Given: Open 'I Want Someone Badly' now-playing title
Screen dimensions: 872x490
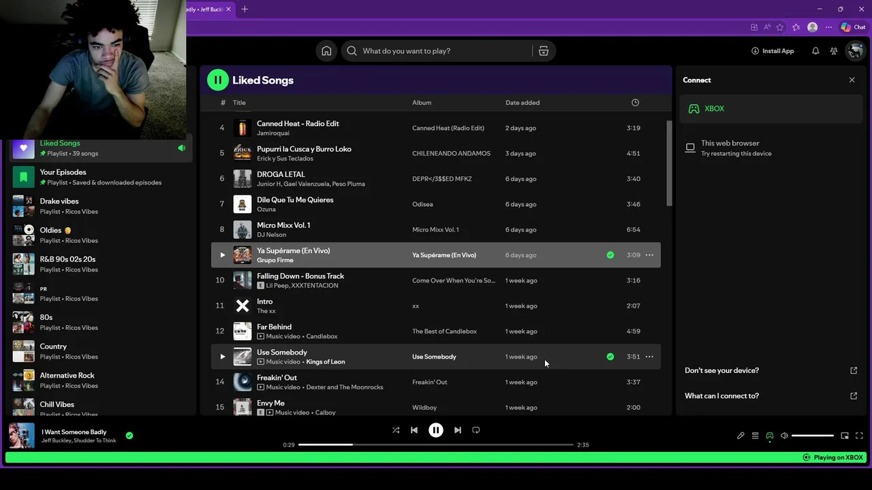Looking at the screenshot, I should tap(75, 432).
